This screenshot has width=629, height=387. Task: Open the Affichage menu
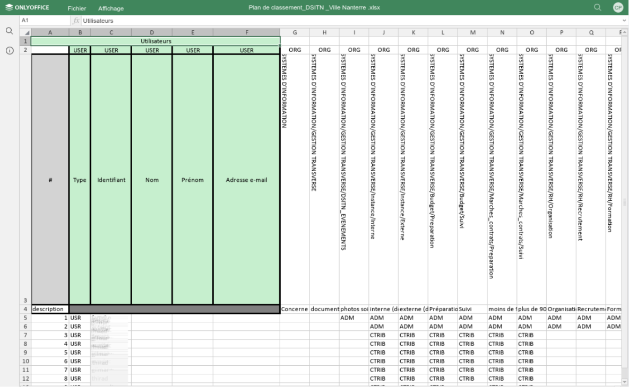tap(111, 8)
